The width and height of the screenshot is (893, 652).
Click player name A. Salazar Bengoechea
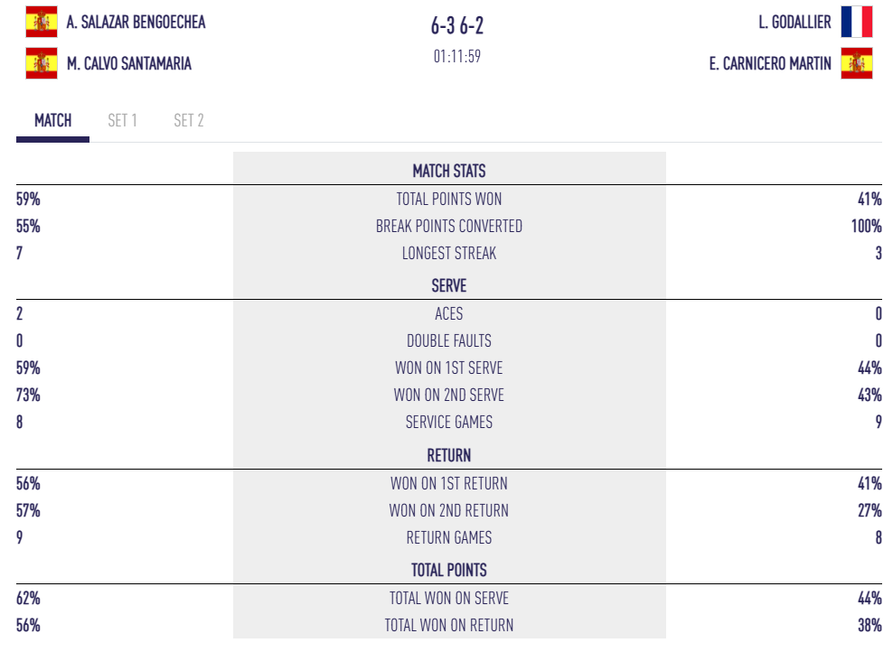click(136, 22)
